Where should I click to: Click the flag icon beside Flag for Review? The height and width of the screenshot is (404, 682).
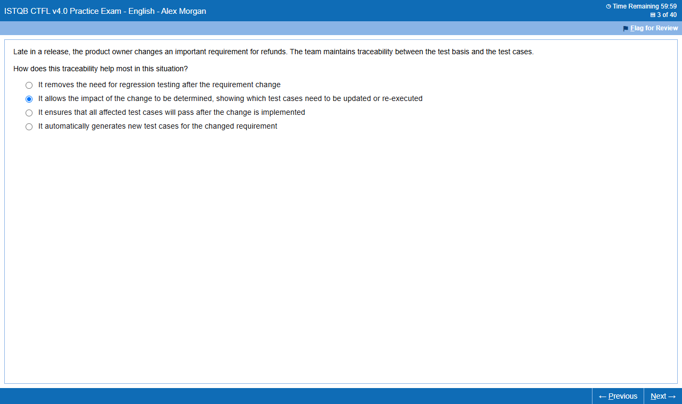coord(626,29)
